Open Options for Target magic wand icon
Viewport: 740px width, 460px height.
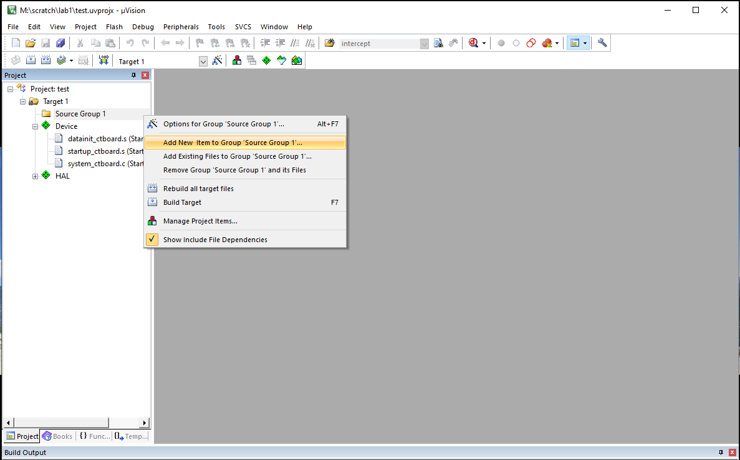pyautogui.click(x=217, y=60)
